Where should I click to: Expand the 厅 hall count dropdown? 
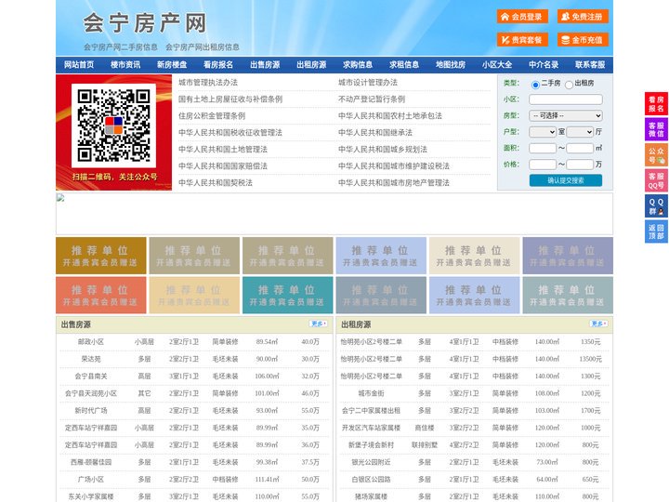tap(580, 132)
